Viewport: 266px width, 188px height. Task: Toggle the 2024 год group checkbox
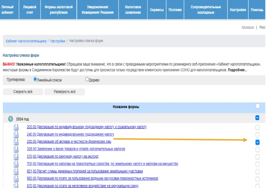pyautogui.click(x=257, y=118)
